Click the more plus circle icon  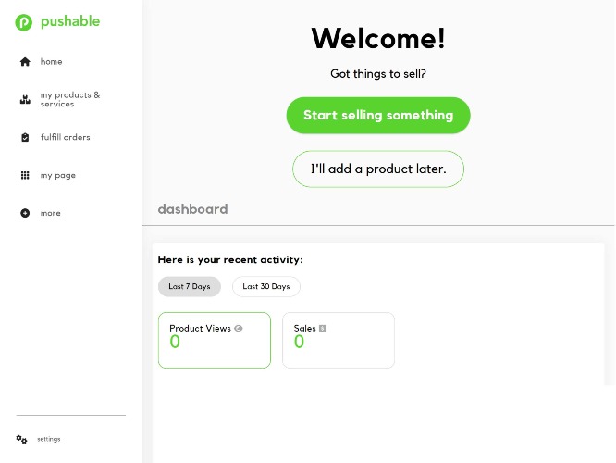25,213
